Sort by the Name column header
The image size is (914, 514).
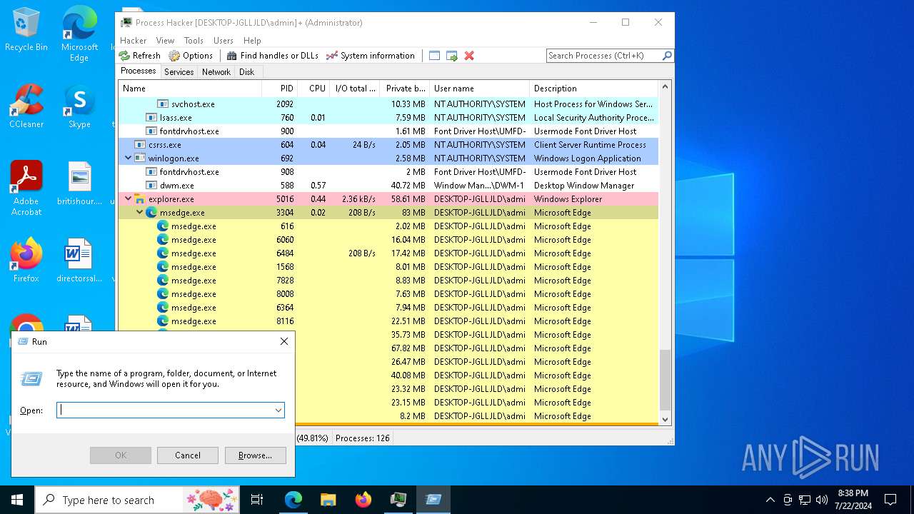[190, 89]
